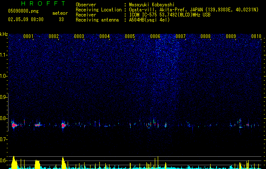This screenshot has height=169, width=266.
Task: Click observer name Masayuki Kobayashi
Action: (x=152, y=5)
